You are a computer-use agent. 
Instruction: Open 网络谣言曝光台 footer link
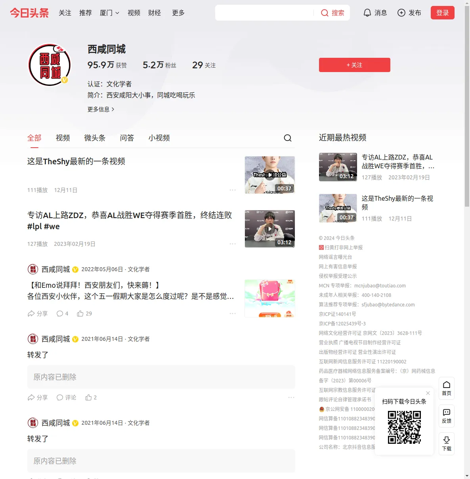(336, 257)
